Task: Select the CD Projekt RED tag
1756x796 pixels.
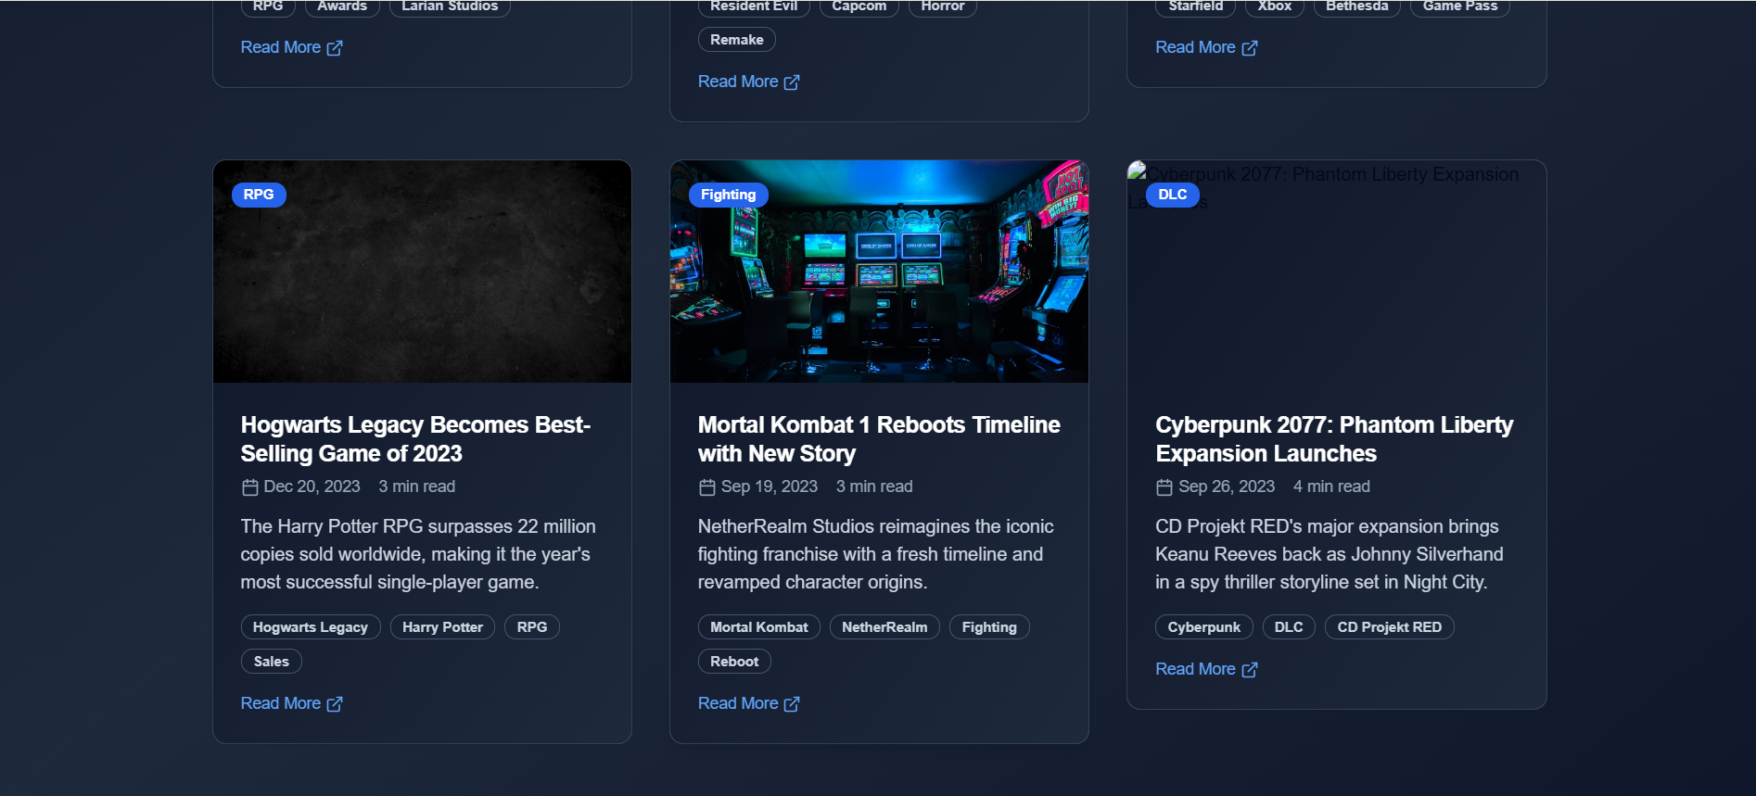Action: click(x=1390, y=627)
